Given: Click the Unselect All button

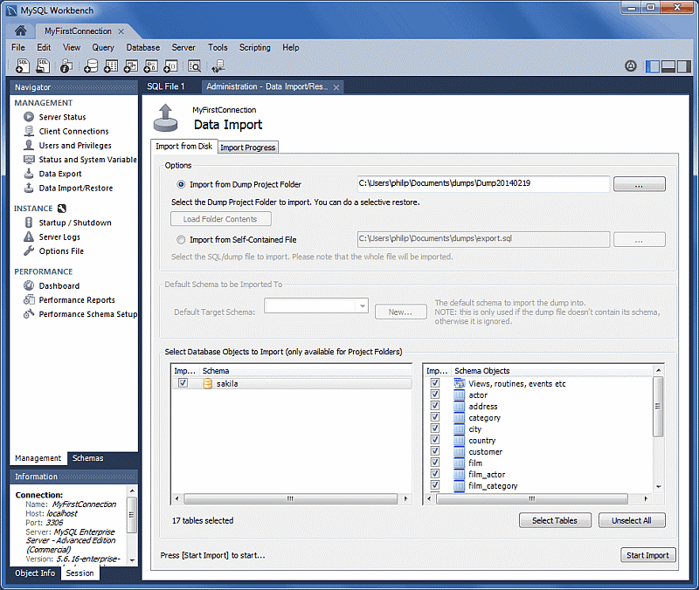Looking at the screenshot, I should click(632, 519).
